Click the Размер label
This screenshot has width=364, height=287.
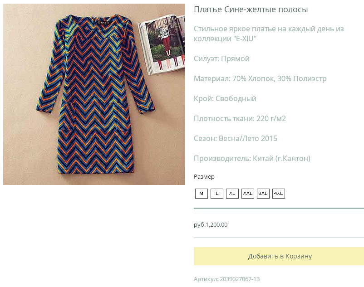click(x=204, y=177)
